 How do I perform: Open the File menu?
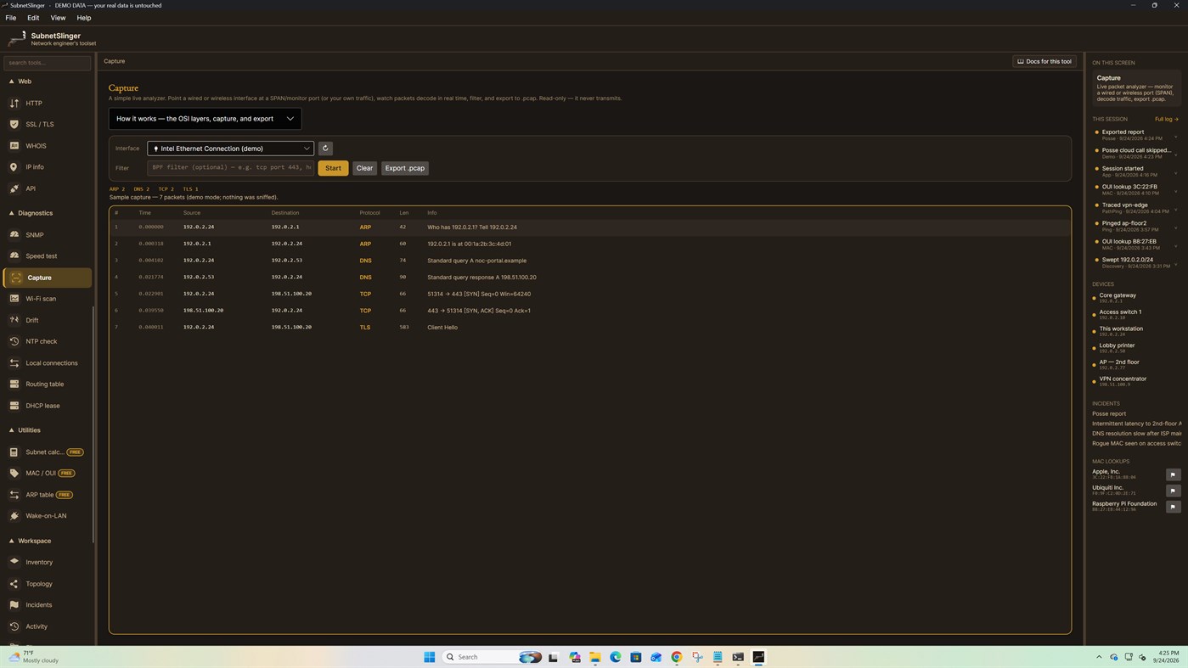11,18
